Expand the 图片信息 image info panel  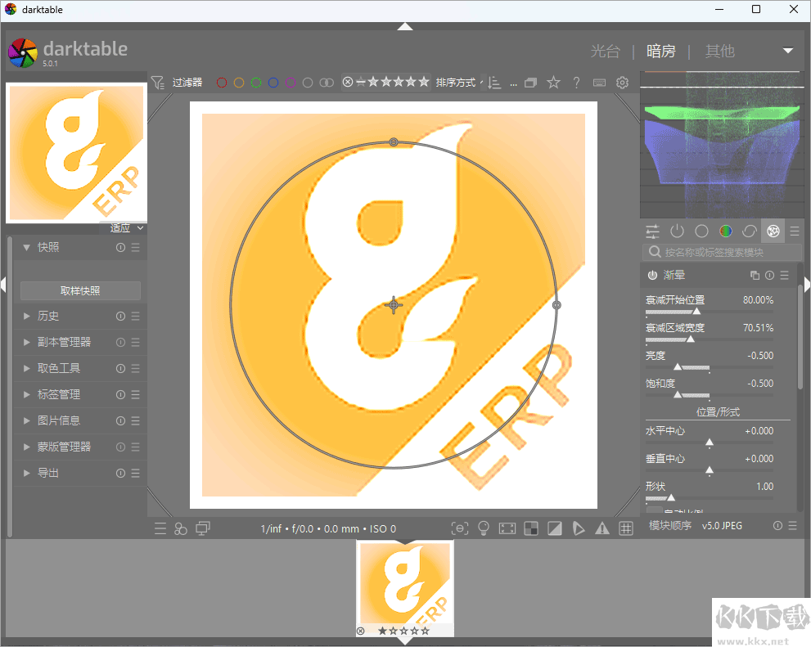point(26,420)
